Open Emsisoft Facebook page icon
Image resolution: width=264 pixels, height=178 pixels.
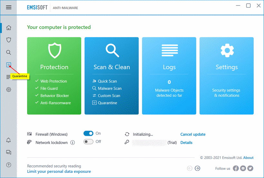tap(236, 168)
